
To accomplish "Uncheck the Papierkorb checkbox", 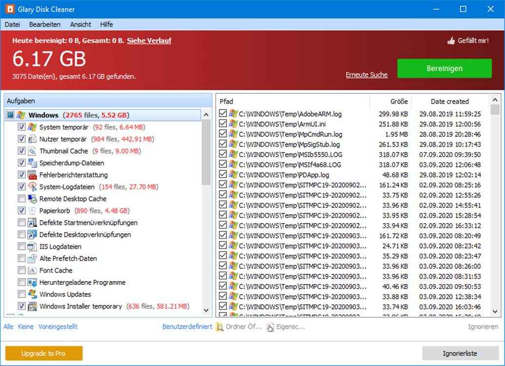I will coord(21,210).
